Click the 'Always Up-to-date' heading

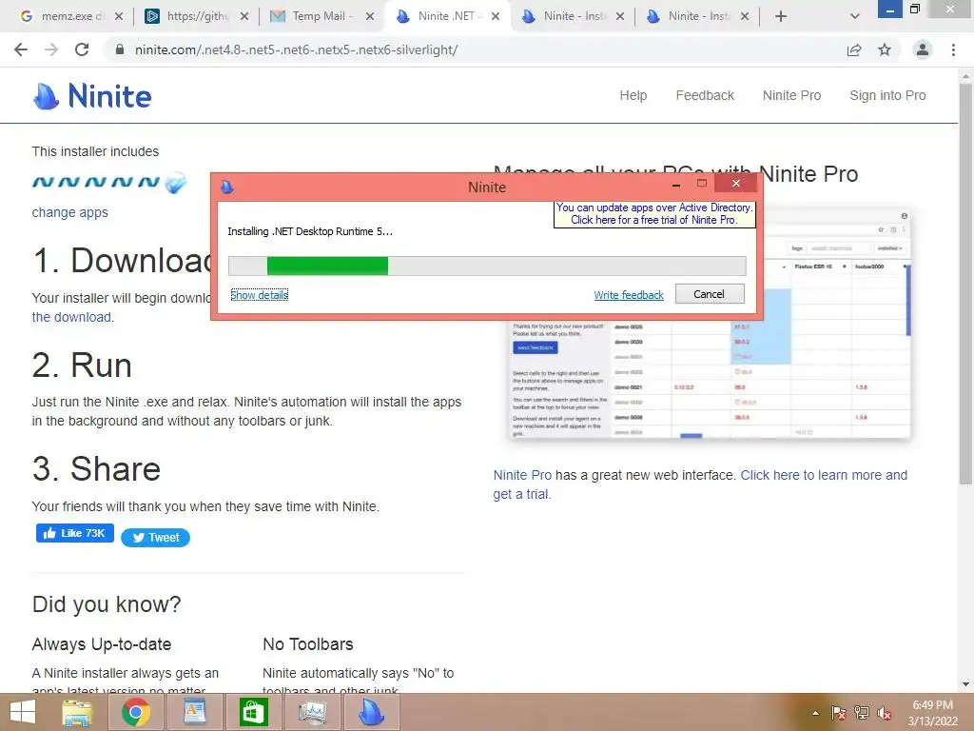(101, 644)
